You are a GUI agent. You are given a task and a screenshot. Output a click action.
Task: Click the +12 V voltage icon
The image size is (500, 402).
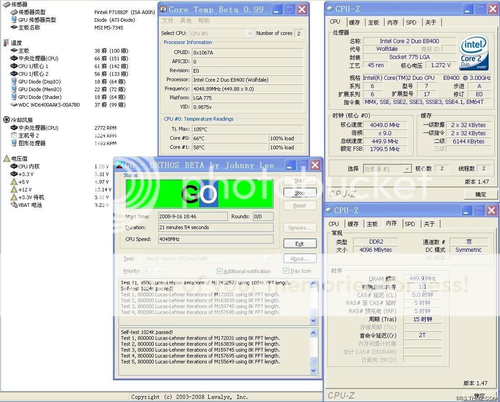(x=14, y=190)
